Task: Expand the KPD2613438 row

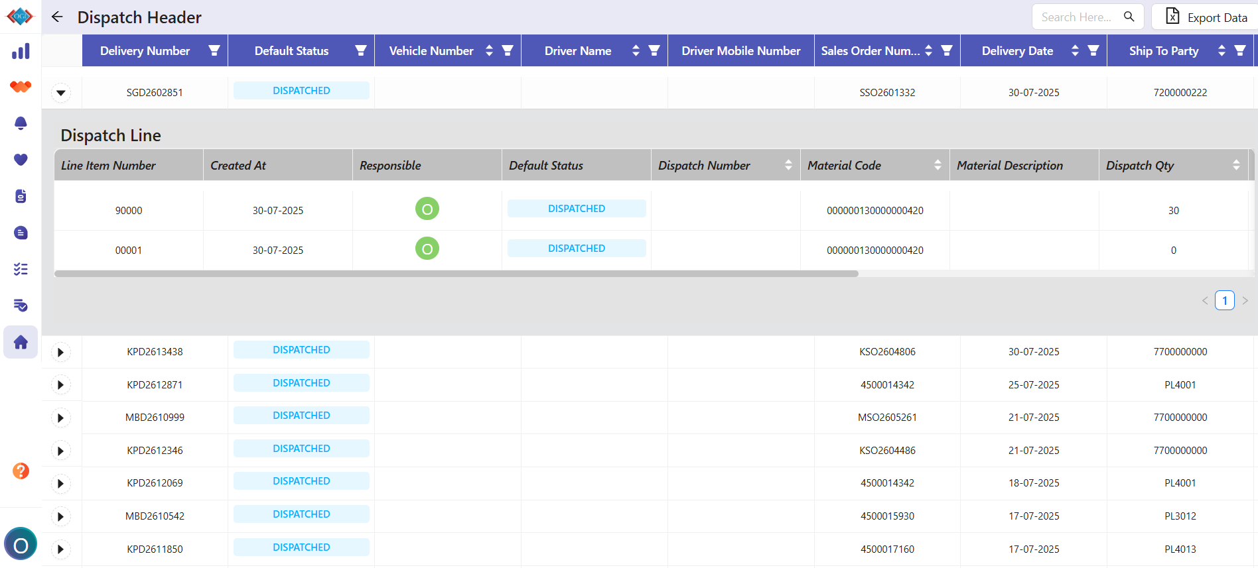Action: (60, 352)
